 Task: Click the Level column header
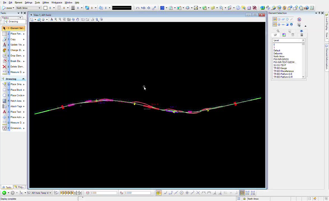click(287, 40)
